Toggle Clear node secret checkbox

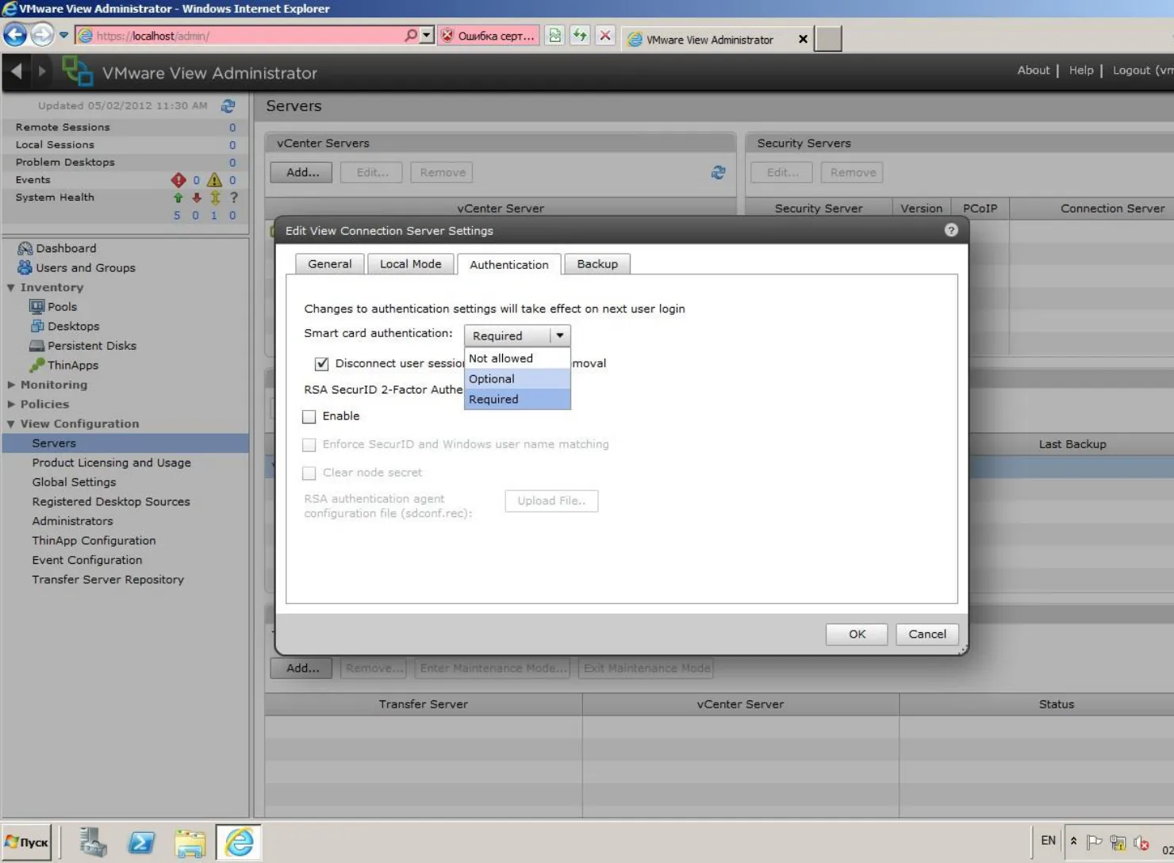(309, 474)
